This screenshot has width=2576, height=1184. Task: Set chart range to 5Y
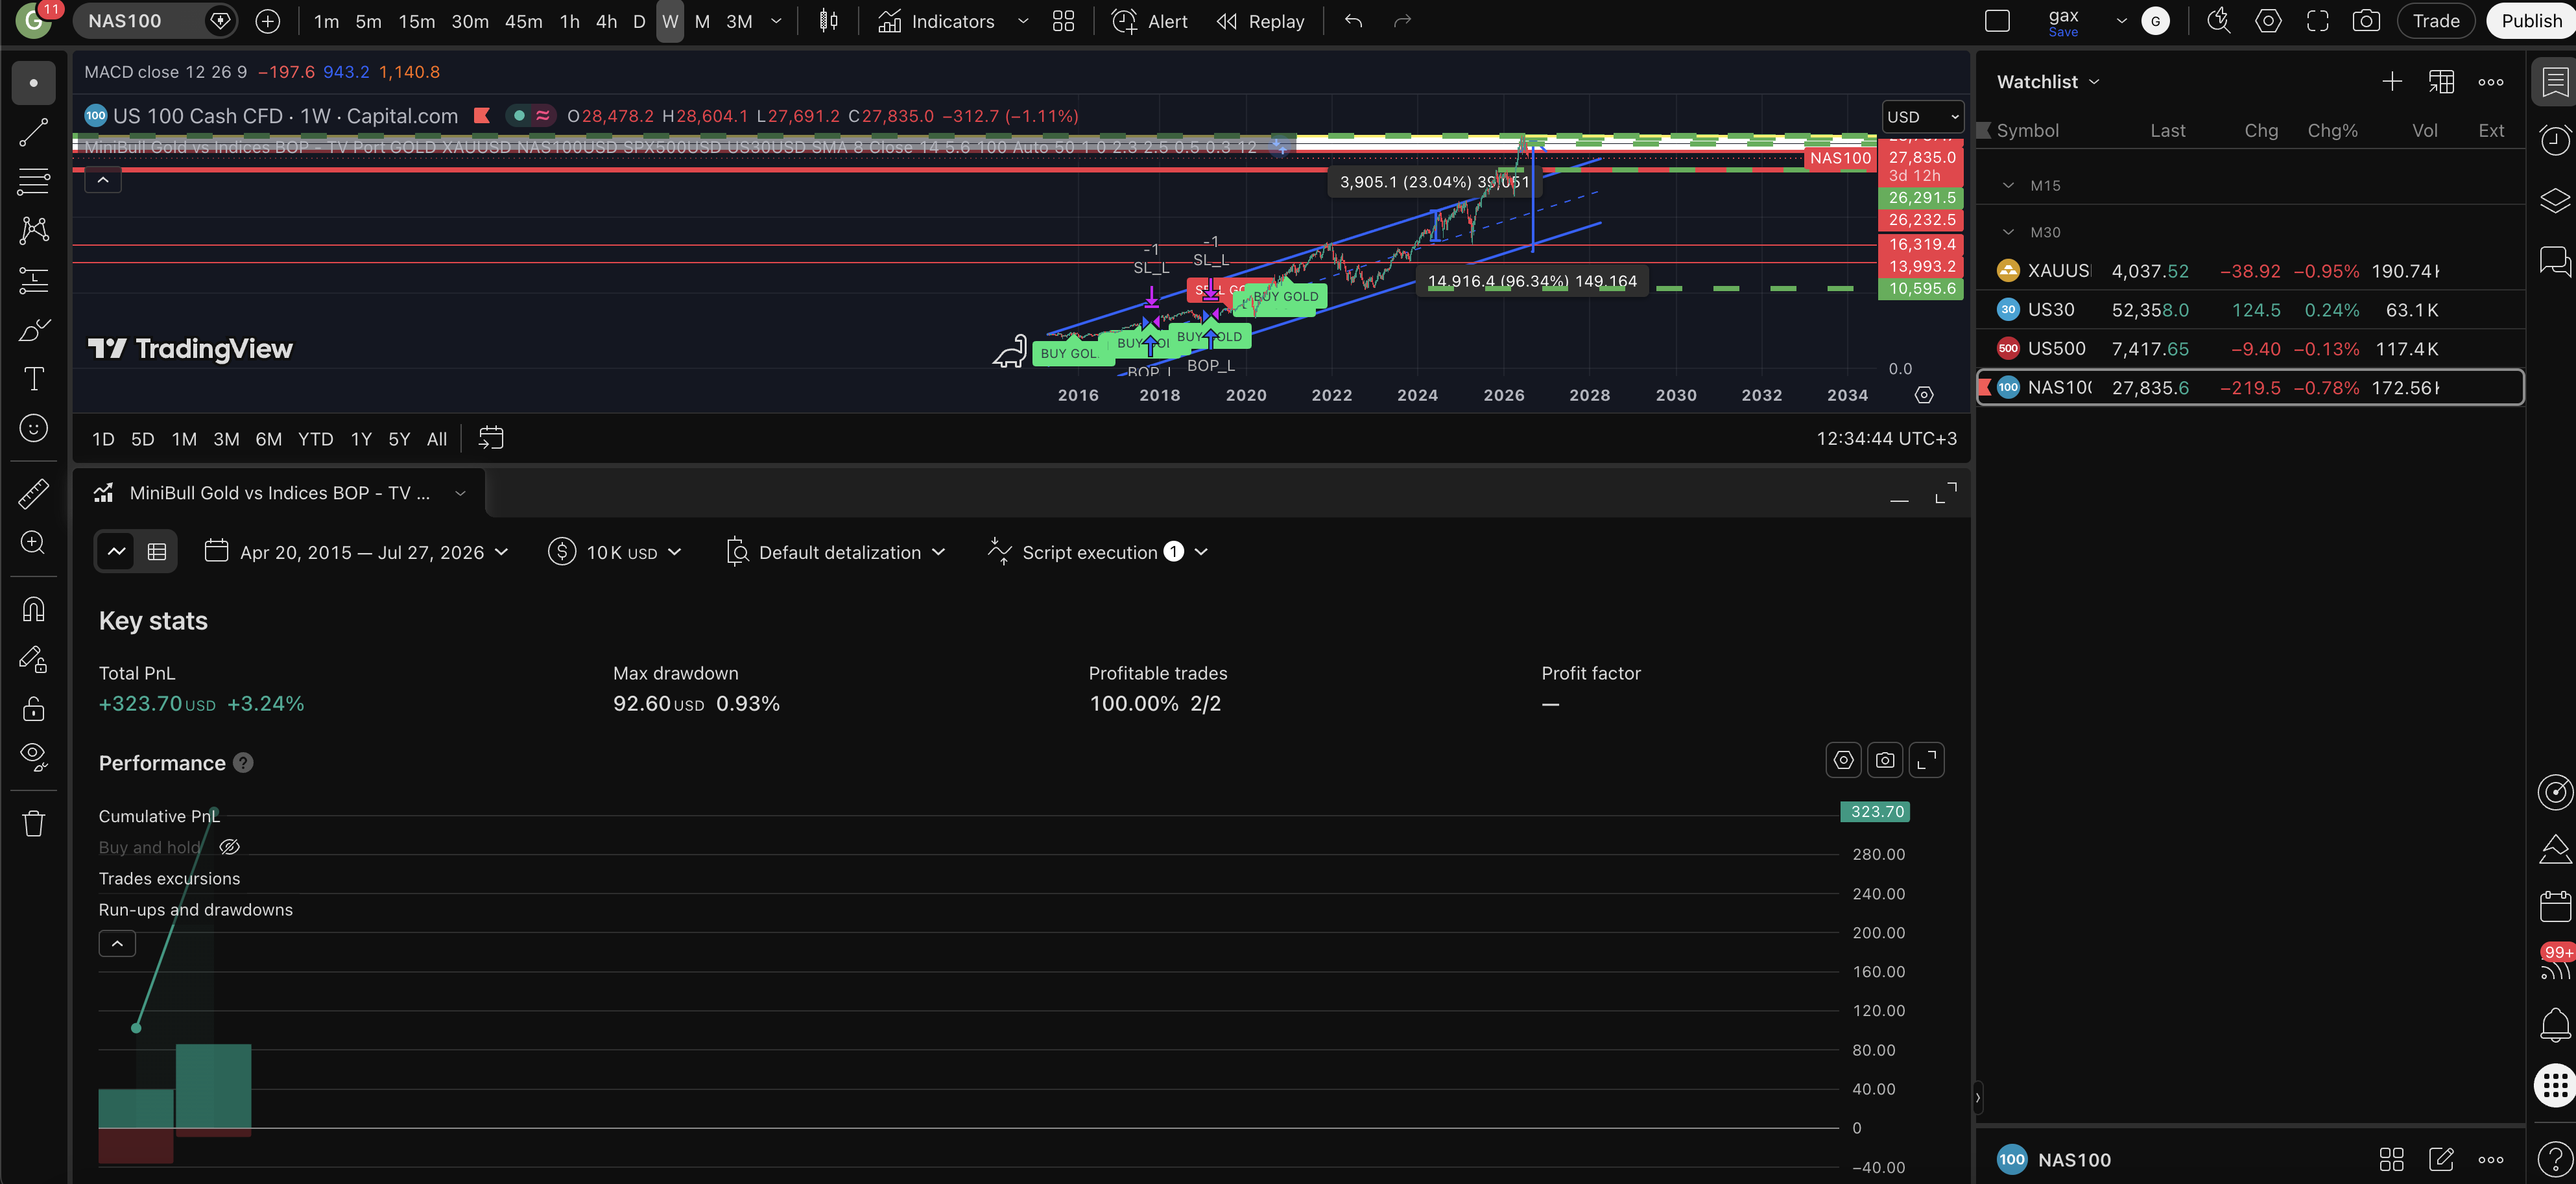coord(399,439)
